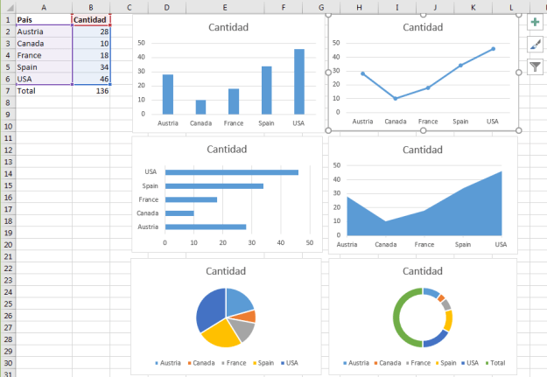The width and height of the screenshot is (547, 377).
Task: Click the USA bar in the column chart
Action: (299, 81)
